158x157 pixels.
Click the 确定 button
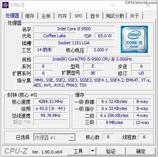coord(141,151)
